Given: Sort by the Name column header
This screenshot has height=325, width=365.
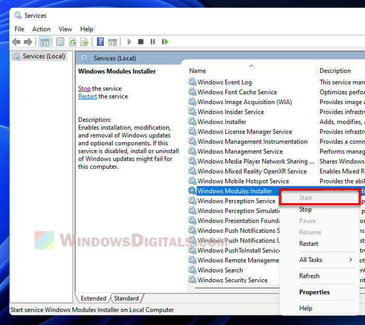Looking at the screenshot, I should [251, 71].
